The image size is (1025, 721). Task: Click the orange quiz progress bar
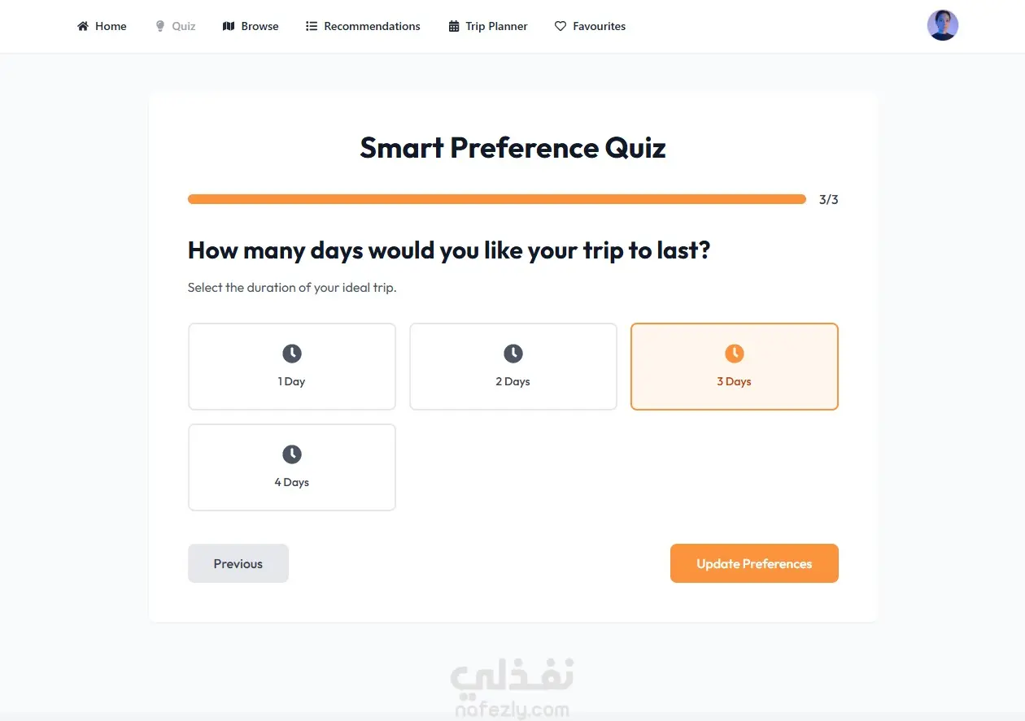[x=497, y=199]
